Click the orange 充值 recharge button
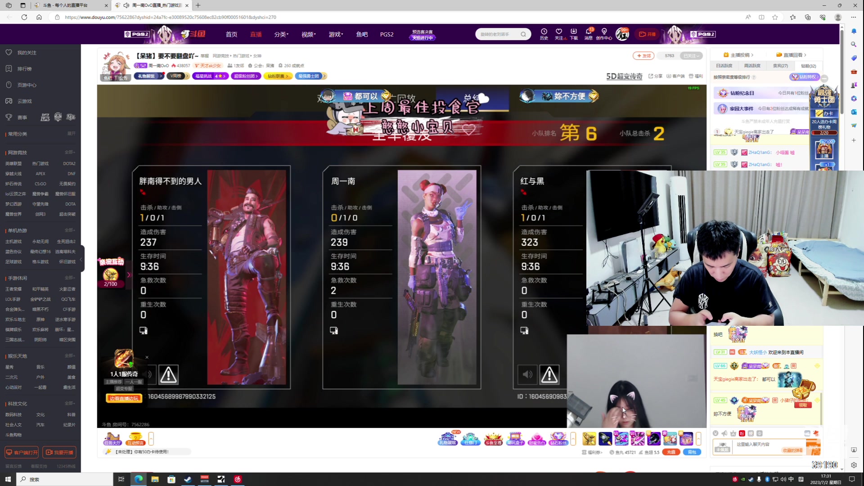 (x=671, y=452)
